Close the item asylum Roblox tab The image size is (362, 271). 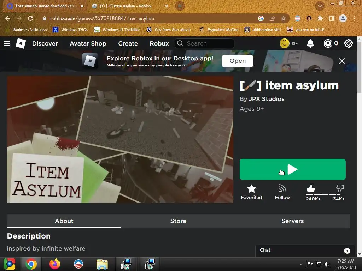coord(167,6)
